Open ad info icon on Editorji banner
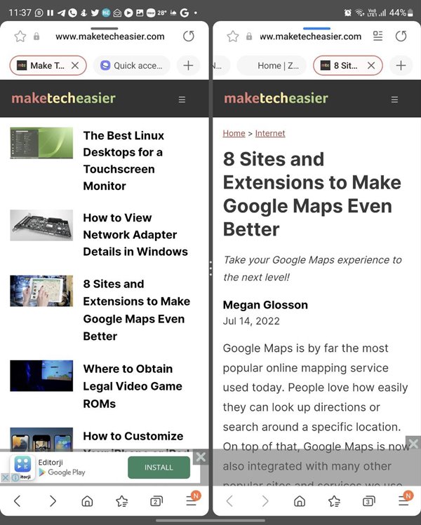Screen dimensions: 421x525 click(x=15, y=478)
